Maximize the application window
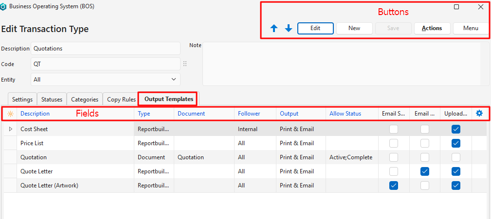Image resolution: width=491 pixels, height=219 pixels. [x=456, y=7]
